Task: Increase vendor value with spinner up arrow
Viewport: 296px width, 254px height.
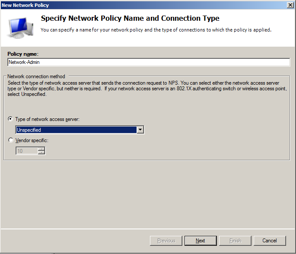Action: click(x=41, y=149)
